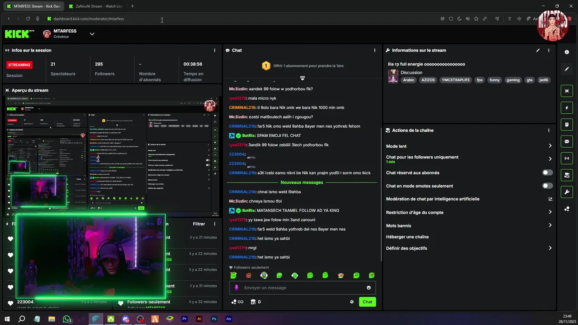Switch to ZaNouNi Stream browser tab
This screenshot has width=578, height=325.
96,6
